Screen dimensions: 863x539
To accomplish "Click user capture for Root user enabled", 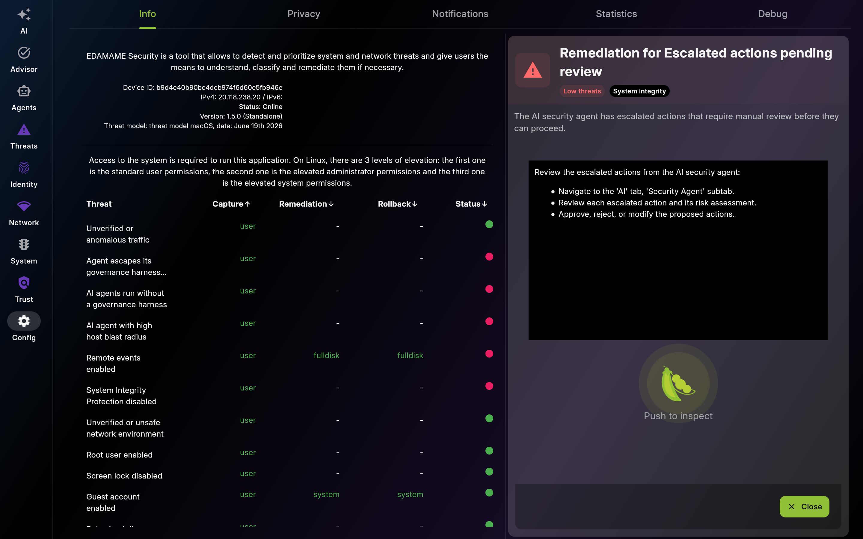I will [x=248, y=452].
